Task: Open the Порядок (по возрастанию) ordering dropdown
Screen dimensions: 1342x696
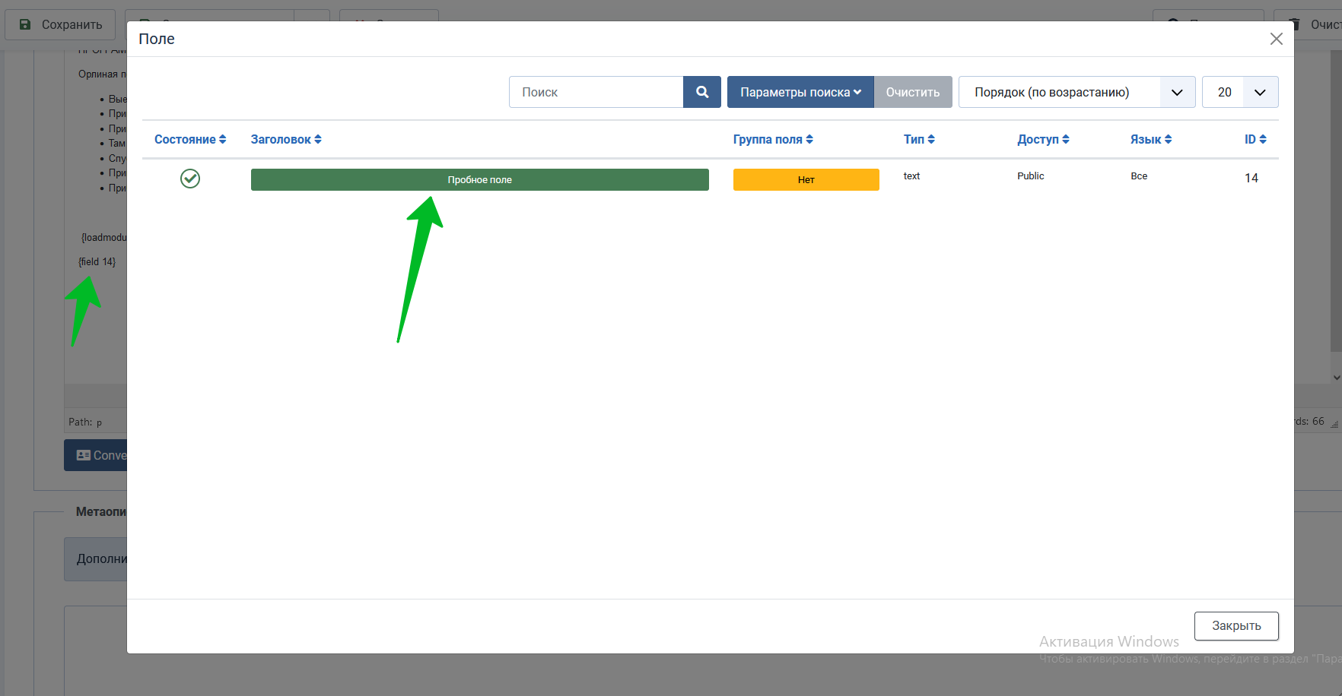Action: [x=1076, y=92]
